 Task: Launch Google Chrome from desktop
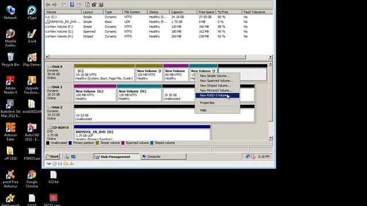tap(32, 179)
